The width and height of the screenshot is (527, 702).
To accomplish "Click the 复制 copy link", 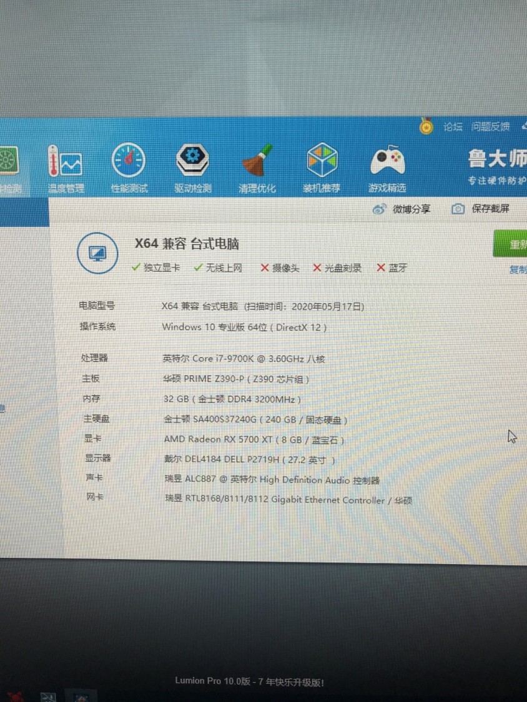I will click(x=517, y=271).
